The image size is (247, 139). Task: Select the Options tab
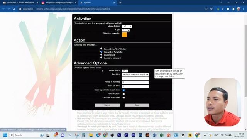click(98, 3)
